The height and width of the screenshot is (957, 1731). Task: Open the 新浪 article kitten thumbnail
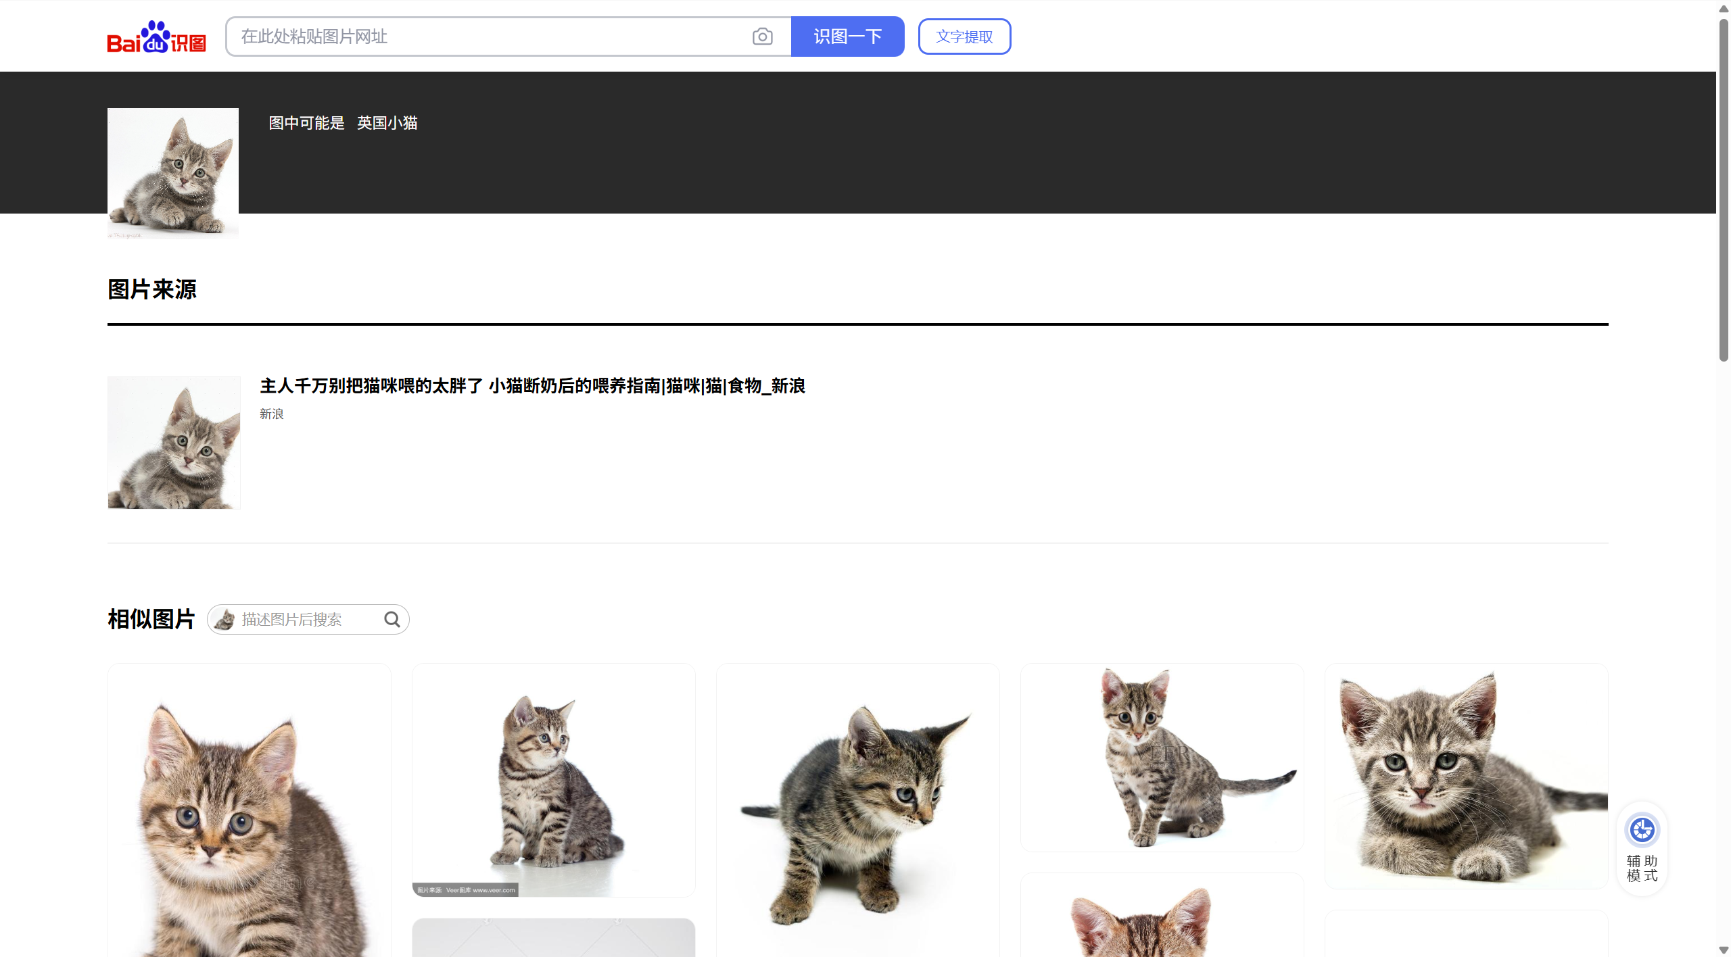174,443
